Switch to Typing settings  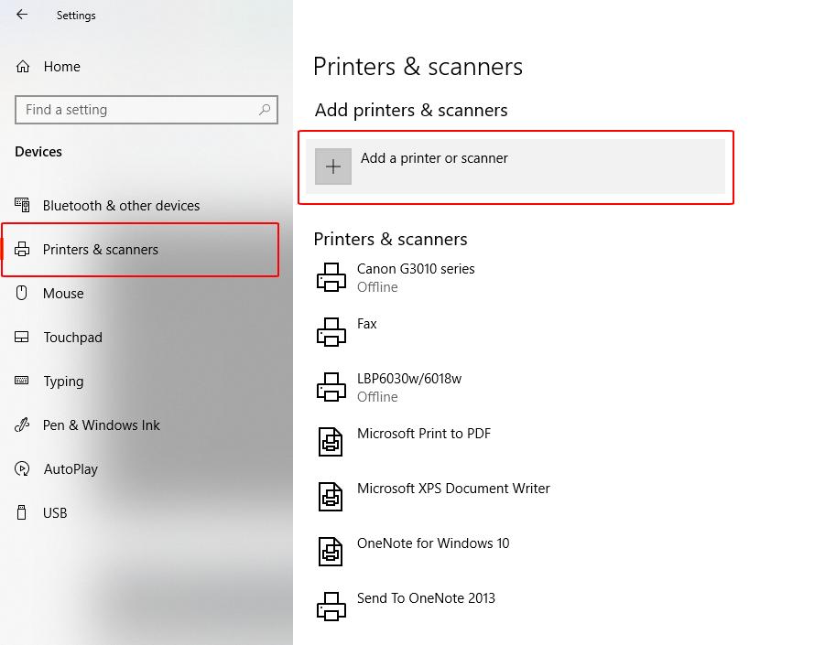[x=63, y=382]
